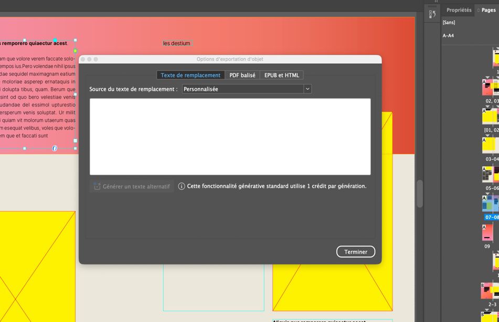Viewport: 499px width, 322px height.
Task: Click Générer un texte alternatif button
Action: [x=132, y=187]
